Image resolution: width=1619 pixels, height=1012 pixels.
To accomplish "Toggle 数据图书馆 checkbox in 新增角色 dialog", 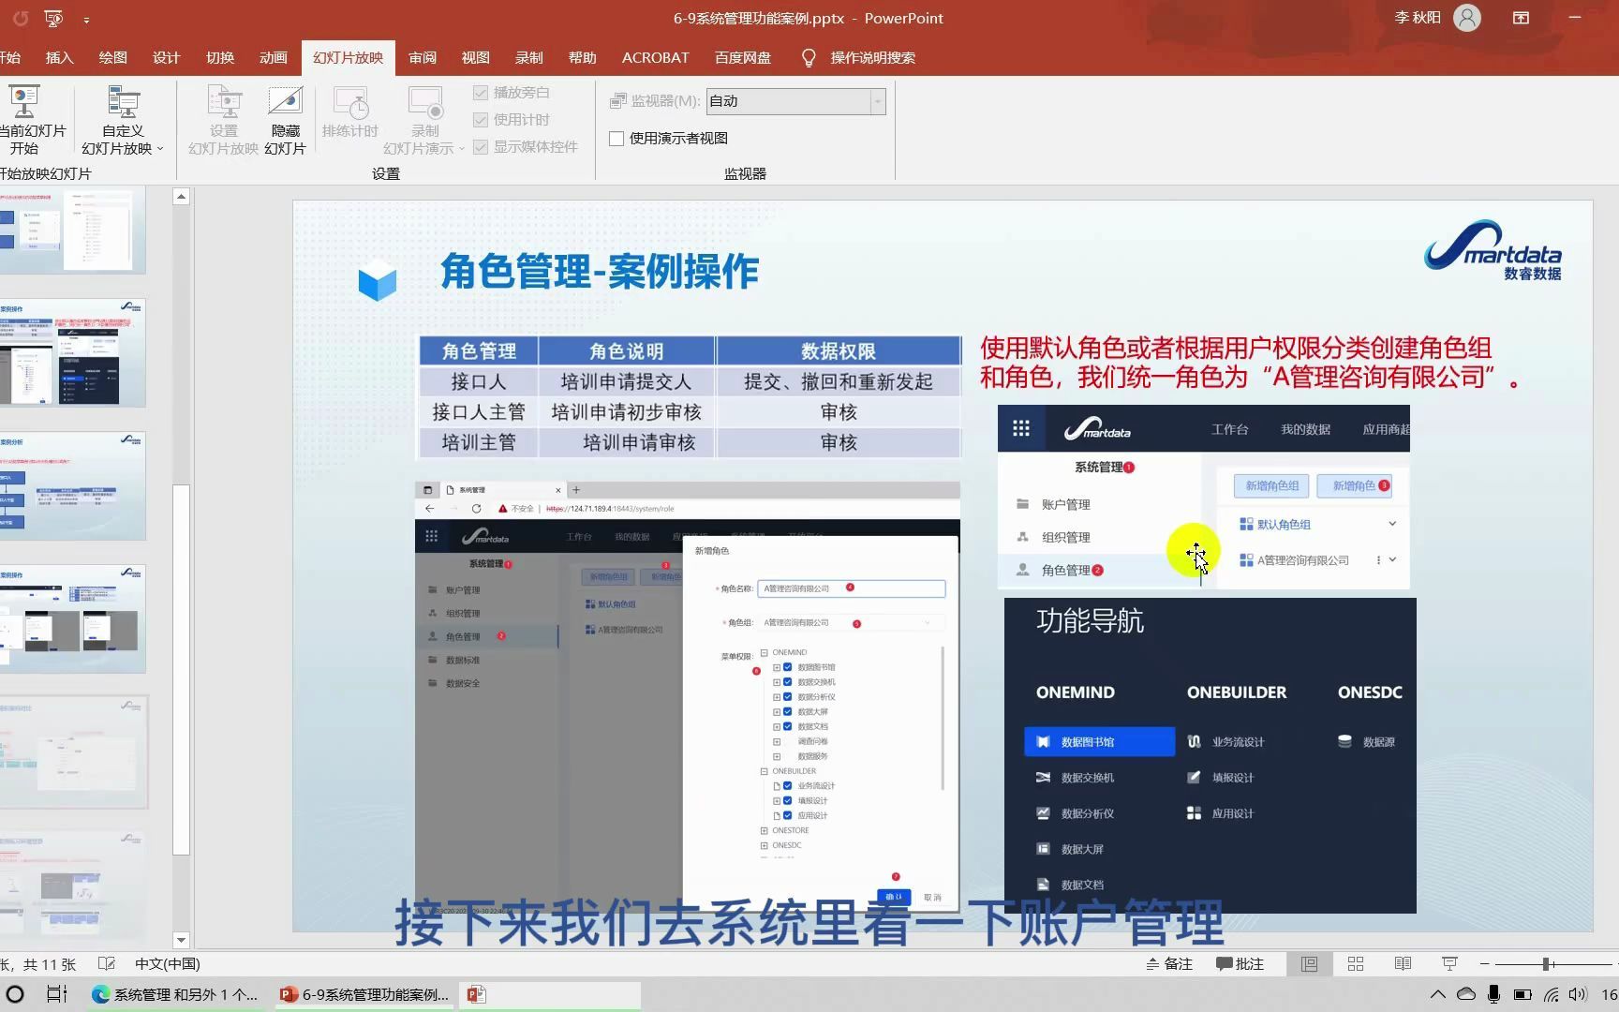I will [x=788, y=667].
